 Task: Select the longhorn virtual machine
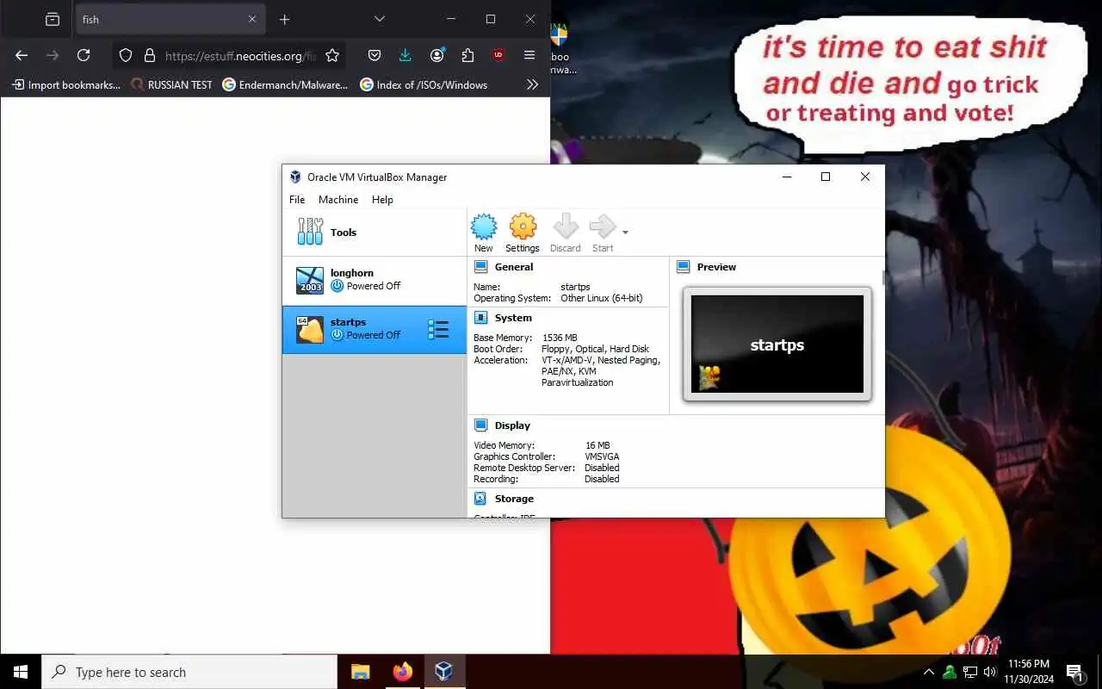(x=375, y=280)
